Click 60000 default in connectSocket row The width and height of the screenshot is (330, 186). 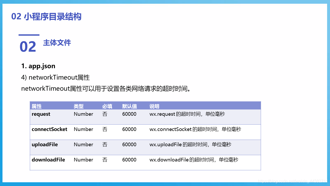[x=129, y=129]
